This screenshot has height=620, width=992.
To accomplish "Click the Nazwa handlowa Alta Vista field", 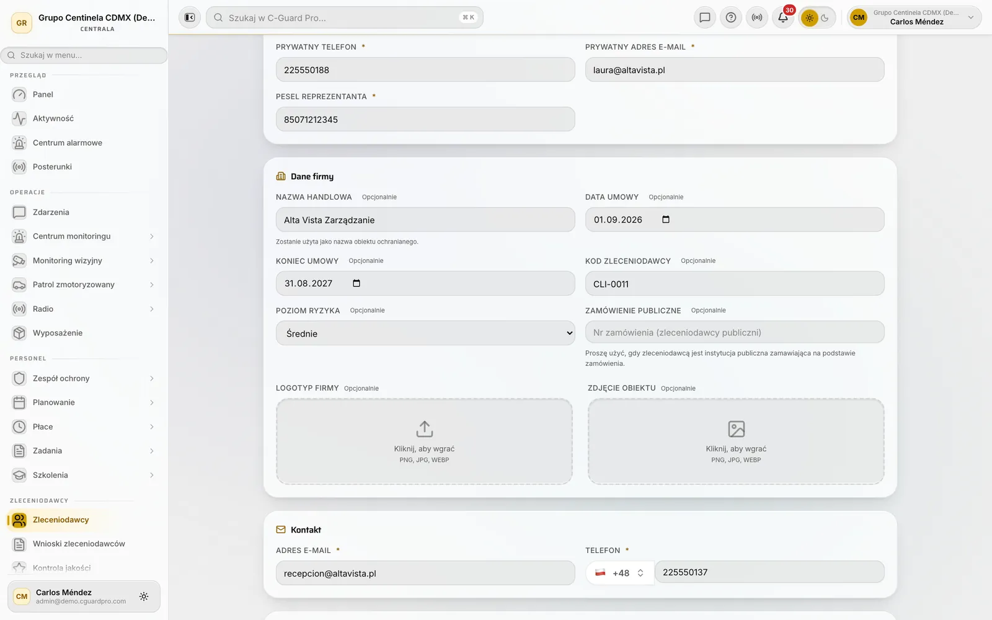I will (x=425, y=219).
